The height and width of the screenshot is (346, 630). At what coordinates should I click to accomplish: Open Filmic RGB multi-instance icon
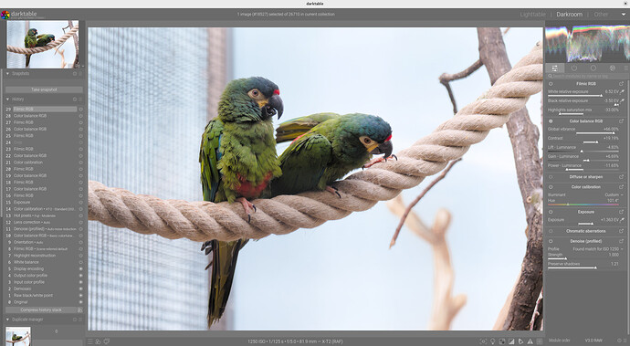point(621,84)
